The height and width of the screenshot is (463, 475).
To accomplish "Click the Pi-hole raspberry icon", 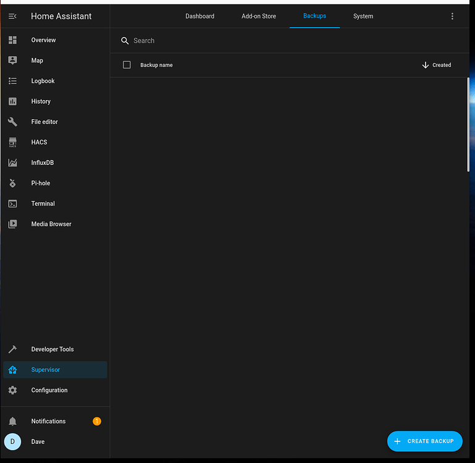I will pos(12,183).
